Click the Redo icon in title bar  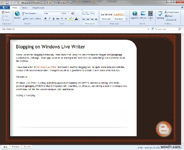[x=15, y=3]
